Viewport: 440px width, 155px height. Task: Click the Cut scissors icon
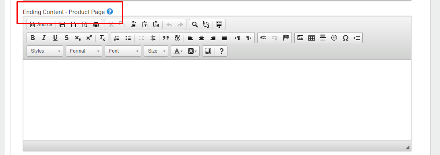111,24
